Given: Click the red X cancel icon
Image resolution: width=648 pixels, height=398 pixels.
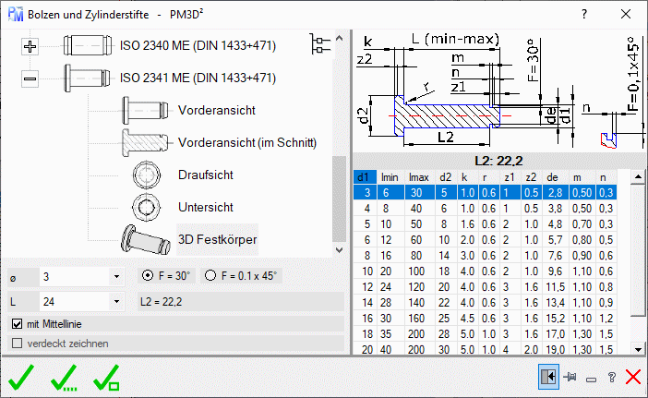Looking at the screenshot, I should pos(632,377).
